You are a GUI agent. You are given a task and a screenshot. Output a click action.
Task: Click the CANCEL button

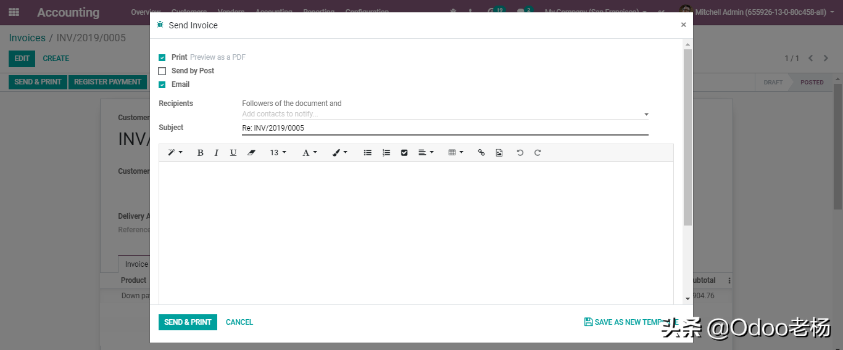point(239,322)
